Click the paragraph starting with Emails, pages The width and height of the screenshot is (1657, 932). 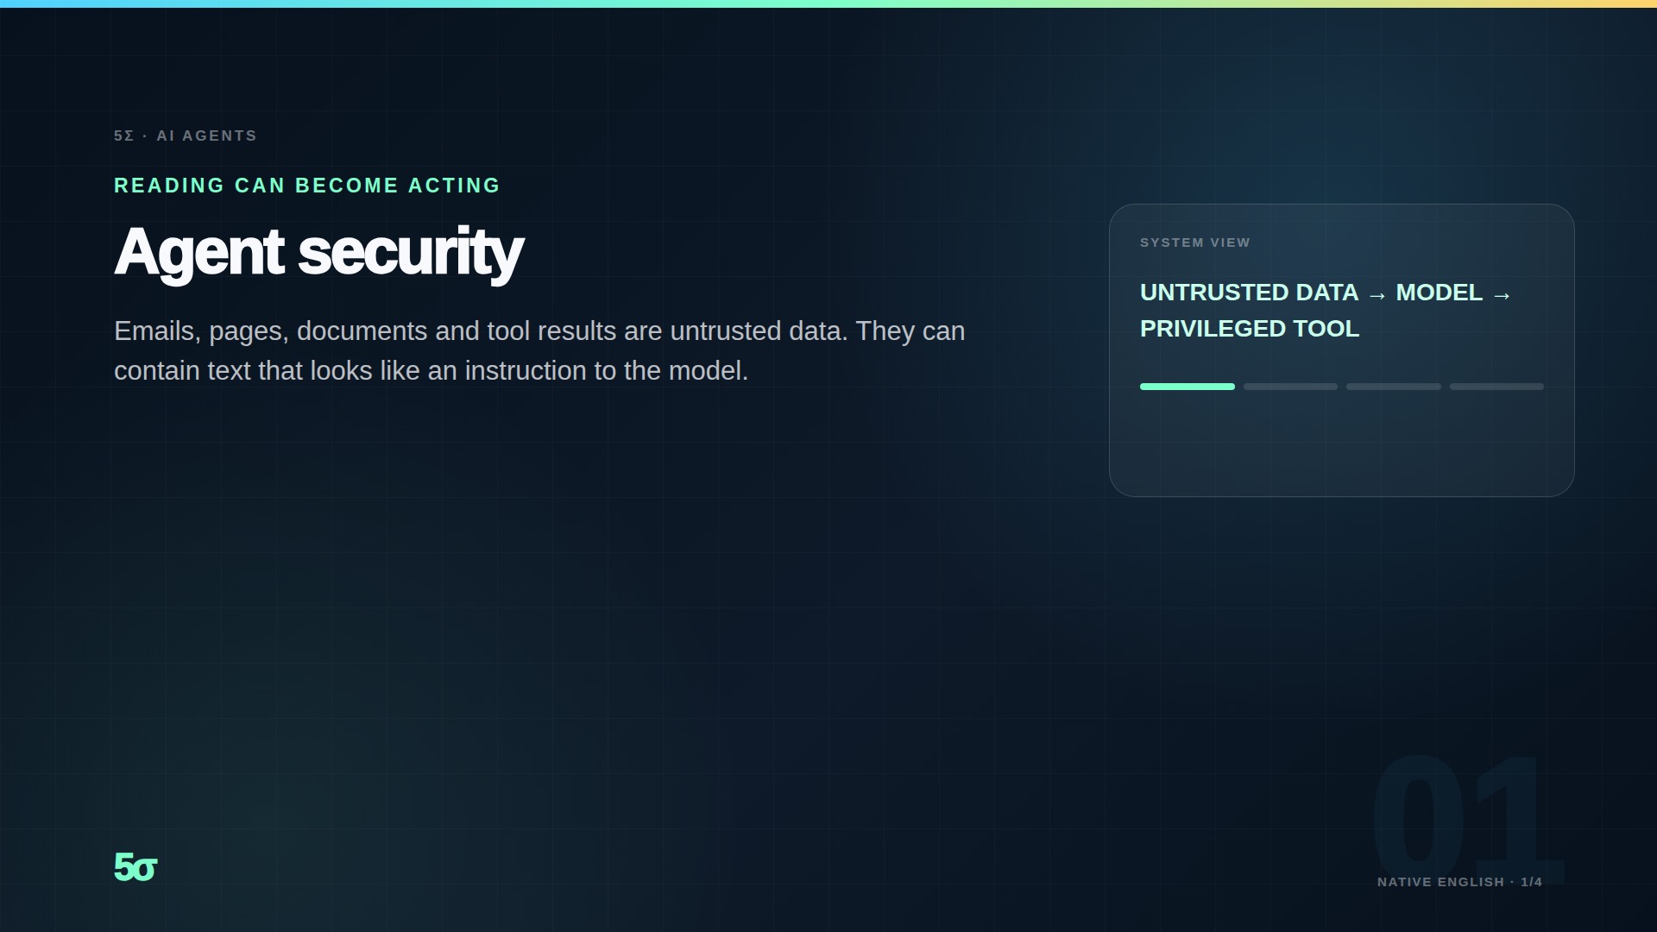(x=539, y=350)
